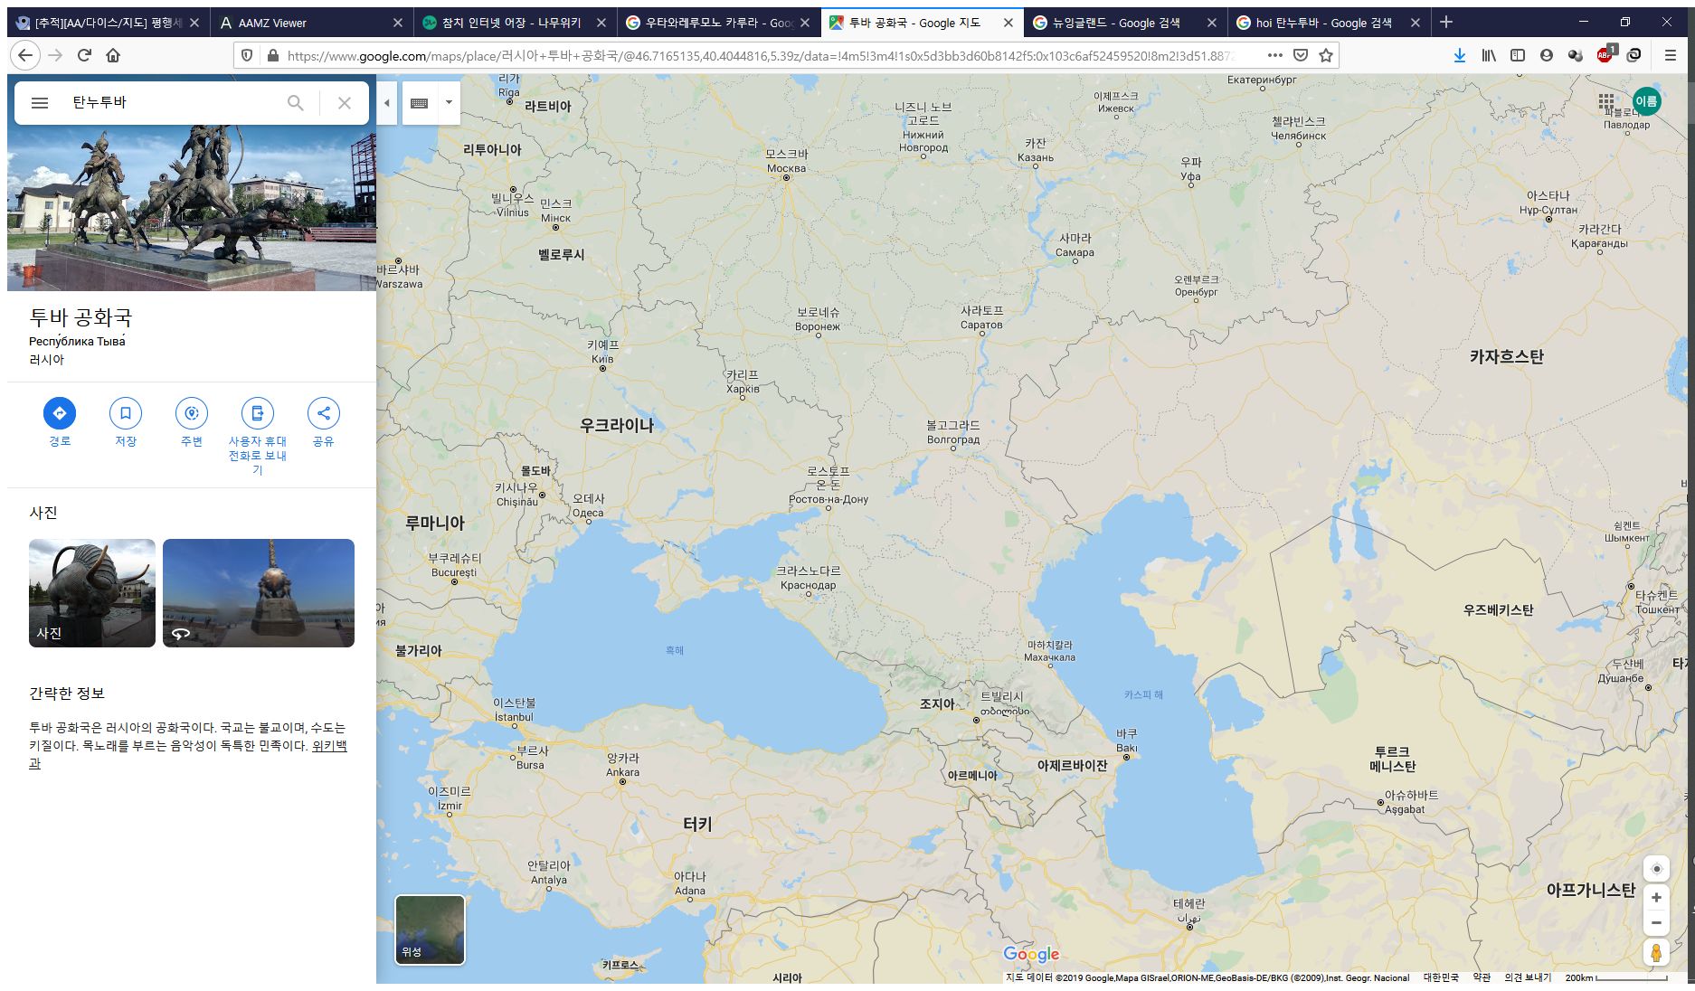Click the Nearby (주변) icon

(x=192, y=413)
